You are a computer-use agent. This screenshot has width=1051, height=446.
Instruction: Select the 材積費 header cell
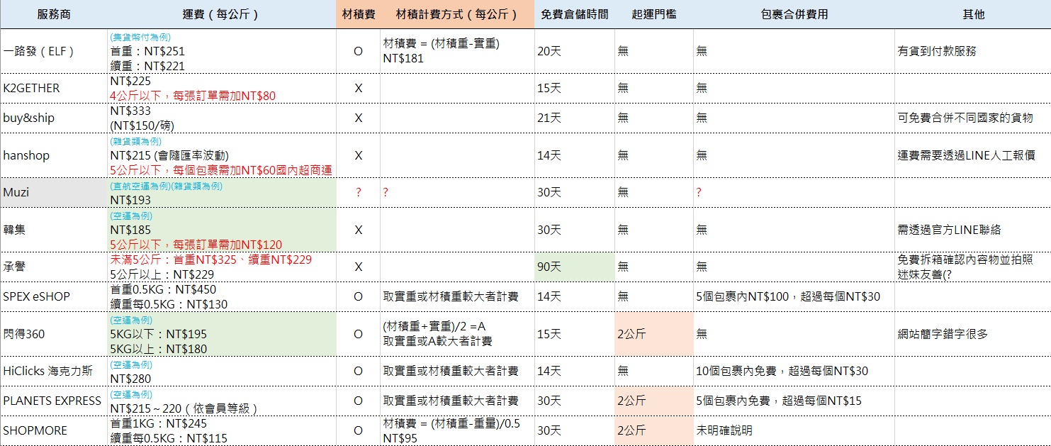pyautogui.click(x=358, y=14)
